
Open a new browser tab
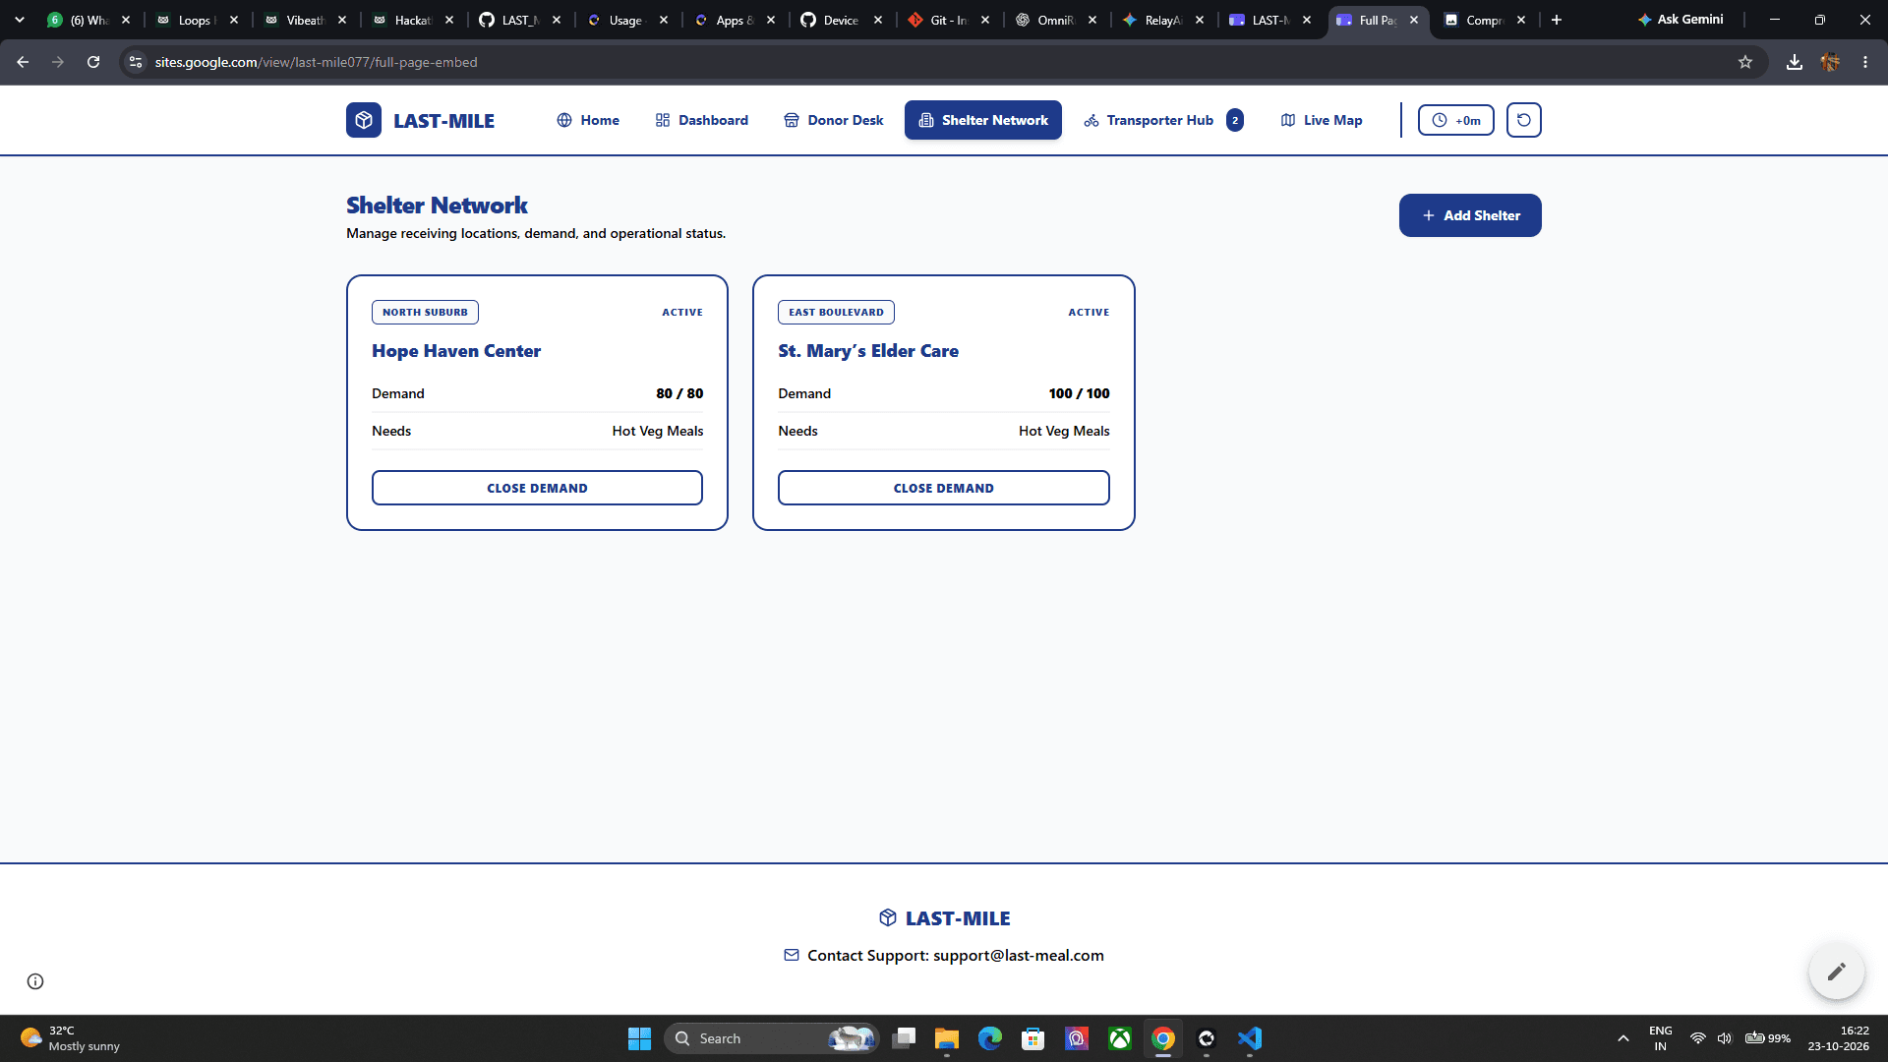click(1557, 20)
